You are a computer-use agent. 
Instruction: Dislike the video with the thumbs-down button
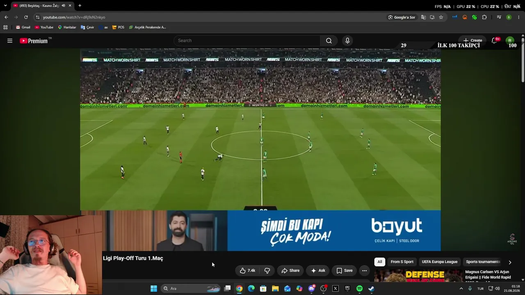(x=267, y=270)
